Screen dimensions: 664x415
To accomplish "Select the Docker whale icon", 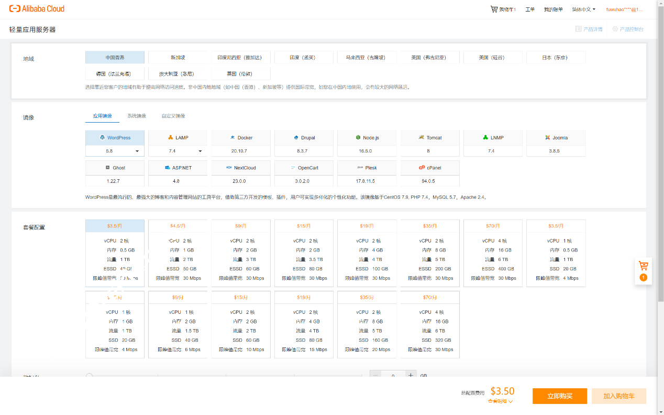I will tap(233, 137).
